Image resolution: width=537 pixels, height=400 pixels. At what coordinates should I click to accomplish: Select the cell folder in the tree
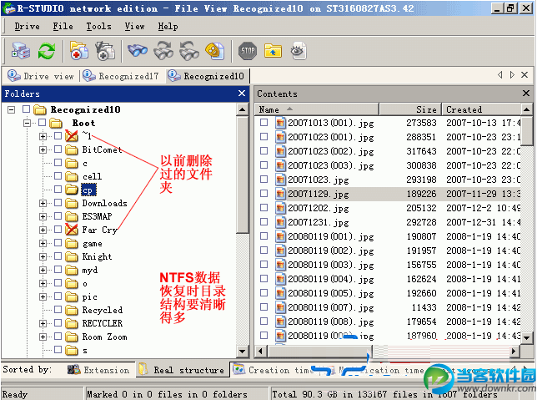pos(92,176)
